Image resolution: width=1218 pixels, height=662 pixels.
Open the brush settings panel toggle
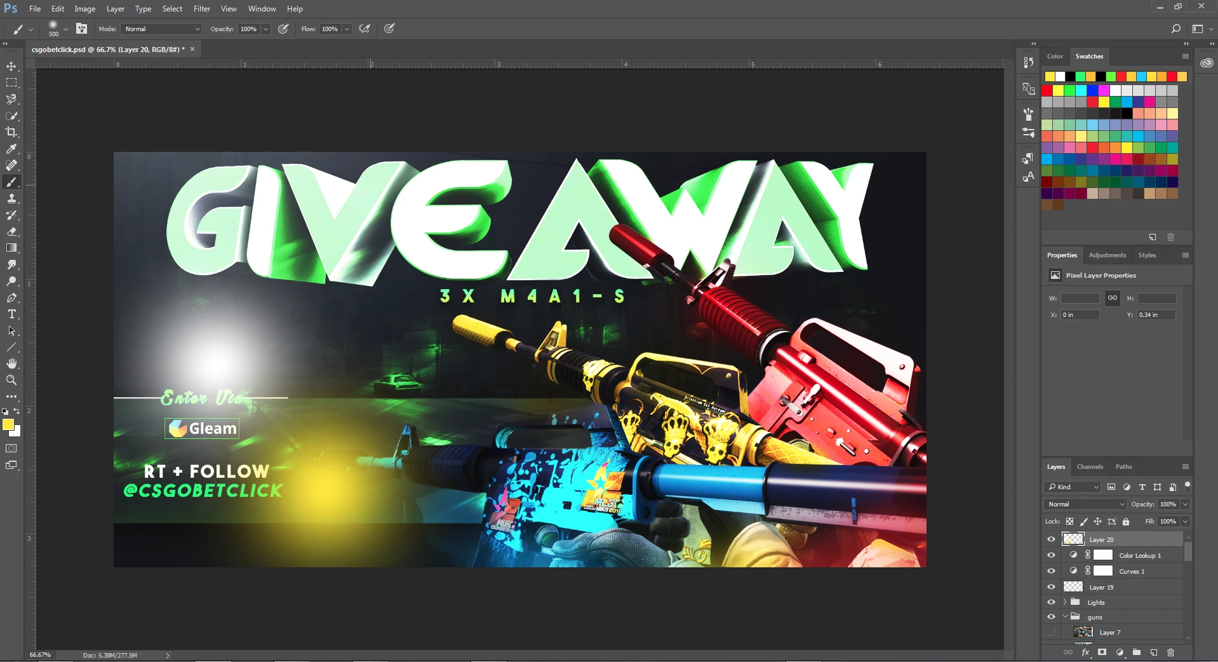click(82, 29)
